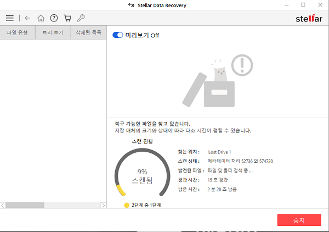The height and width of the screenshot is (232, 329).
Task: Close the Stellar Data Recovery window
Action: [x=320, y=5]
